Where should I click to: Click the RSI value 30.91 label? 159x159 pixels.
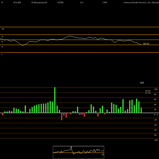pyautogui.click(x=146, y=44)
